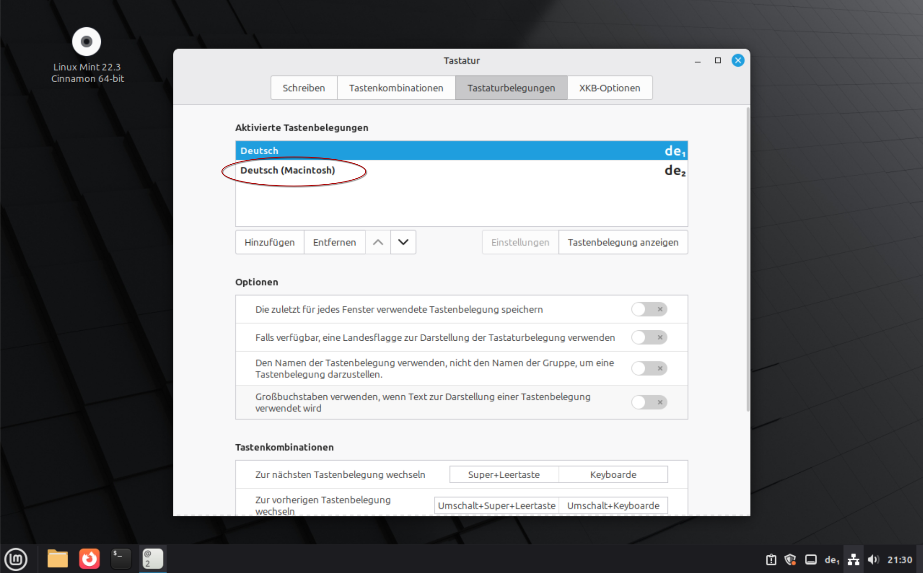Screen dimensions: 923x573
Task: Enable saving last used layout per window
Action: (648, 309)
